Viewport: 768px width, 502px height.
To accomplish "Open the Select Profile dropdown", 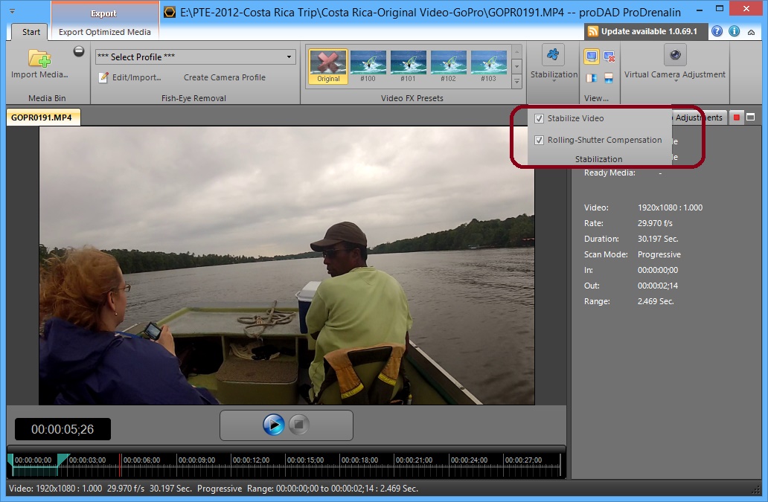I will pos(195,57).
